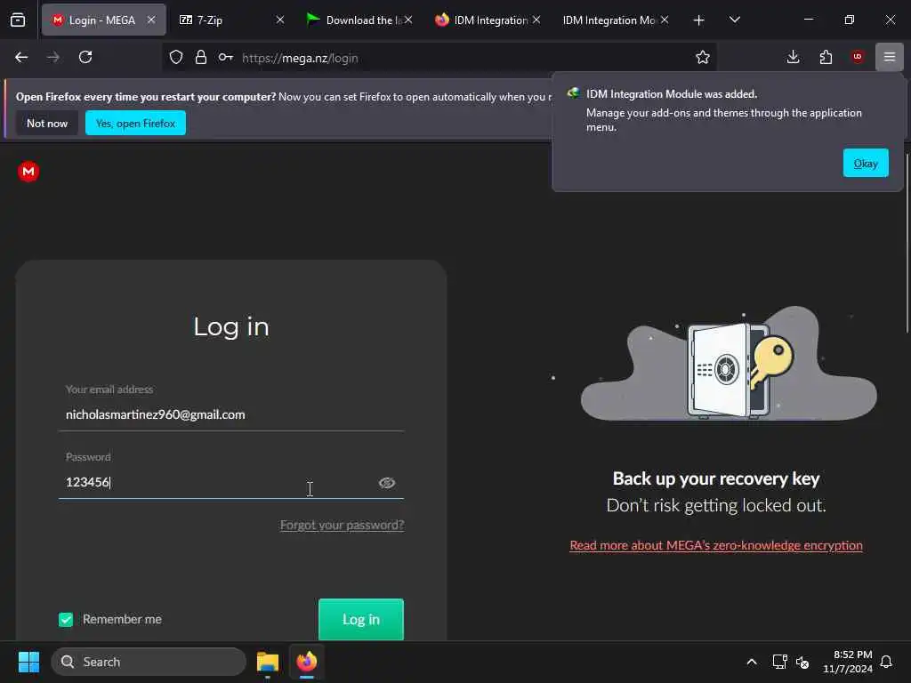Dismiss add-on notice with Okay
The height and width of the screenshot is (683, 911).
866,164
